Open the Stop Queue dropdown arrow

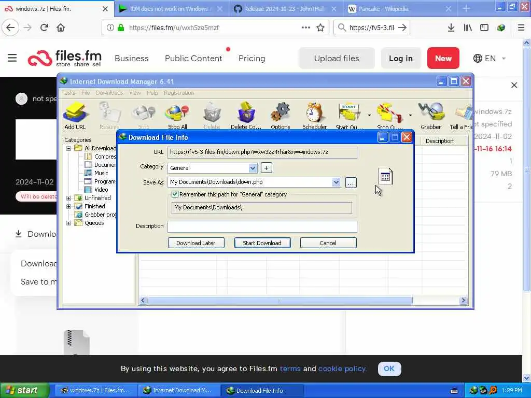(410, 116)
